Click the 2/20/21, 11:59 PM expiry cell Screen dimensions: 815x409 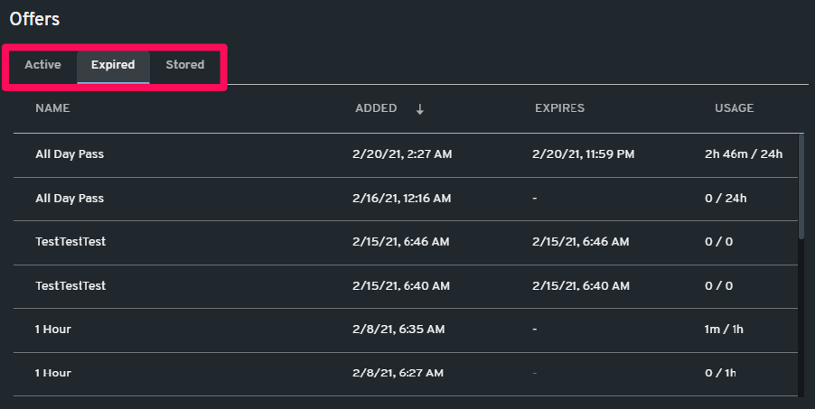click(583, 154)
